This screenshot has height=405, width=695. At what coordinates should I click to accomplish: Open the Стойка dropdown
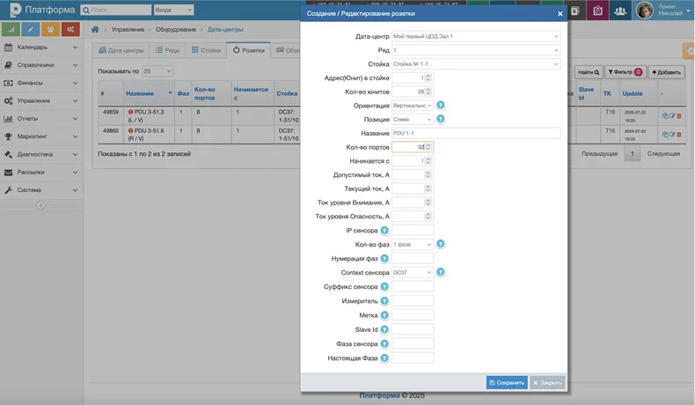coord(476,64)
